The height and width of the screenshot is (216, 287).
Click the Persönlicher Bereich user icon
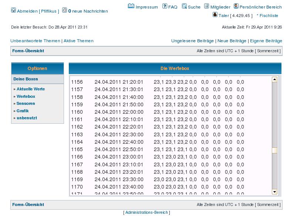(x=236, y=6)
